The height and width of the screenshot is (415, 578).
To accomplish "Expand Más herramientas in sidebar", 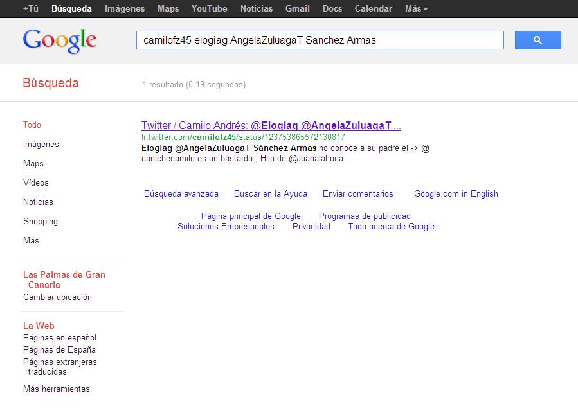I will 57,389.
